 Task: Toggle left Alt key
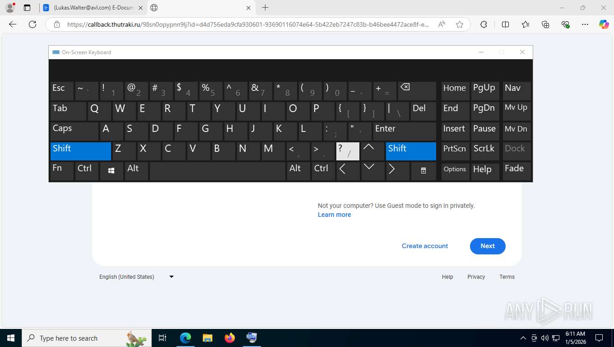tap(136, 171)
